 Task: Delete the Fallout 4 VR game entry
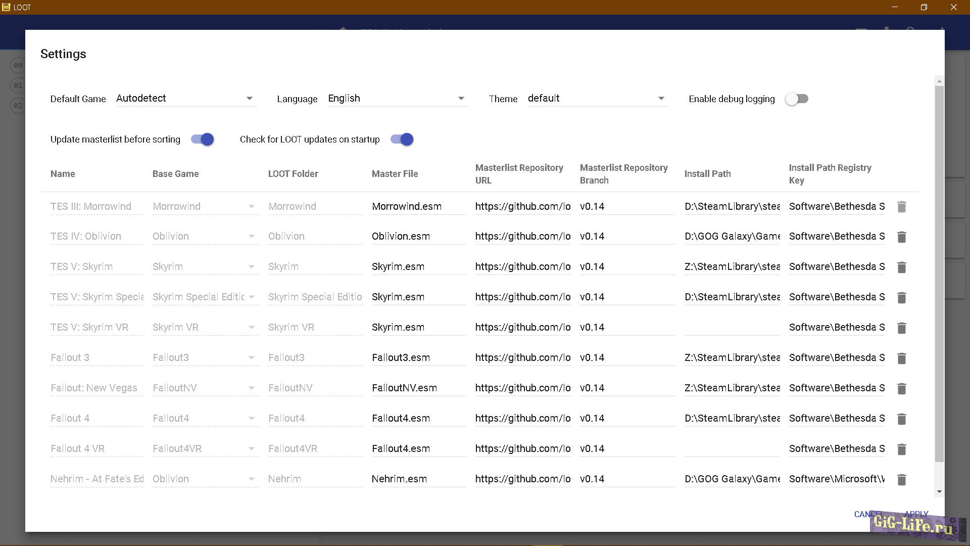point(902,449)
